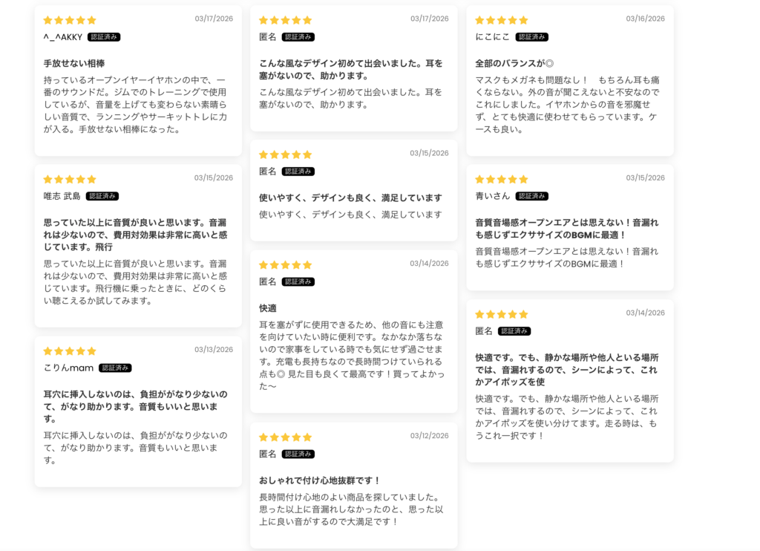Click reviewer name にこにこ
760x551 pixels.
493,37
